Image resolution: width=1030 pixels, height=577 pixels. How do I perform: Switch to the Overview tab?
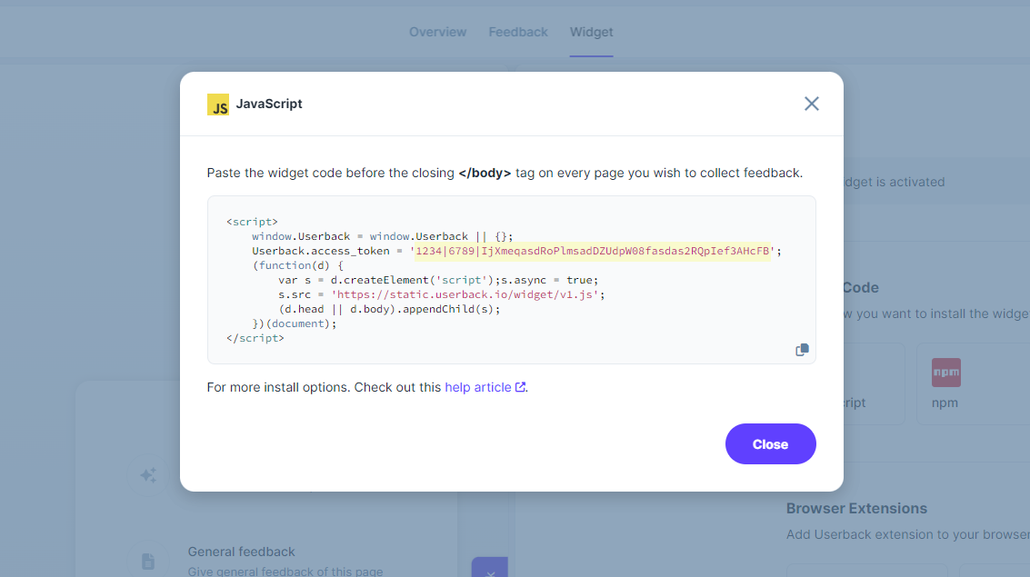point(437,32)
